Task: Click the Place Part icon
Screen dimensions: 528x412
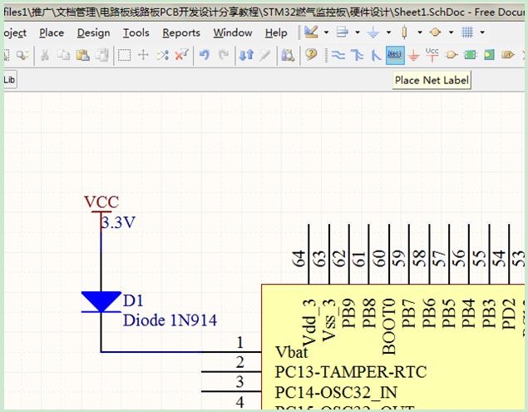Action: coord(452,55)
